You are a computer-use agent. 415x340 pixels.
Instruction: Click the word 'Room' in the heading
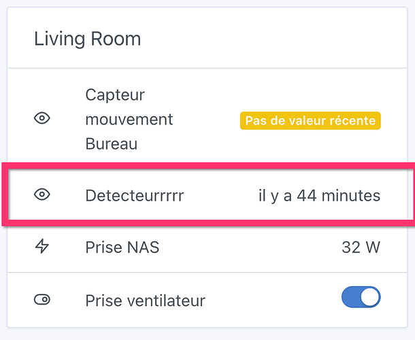(118, 39)
